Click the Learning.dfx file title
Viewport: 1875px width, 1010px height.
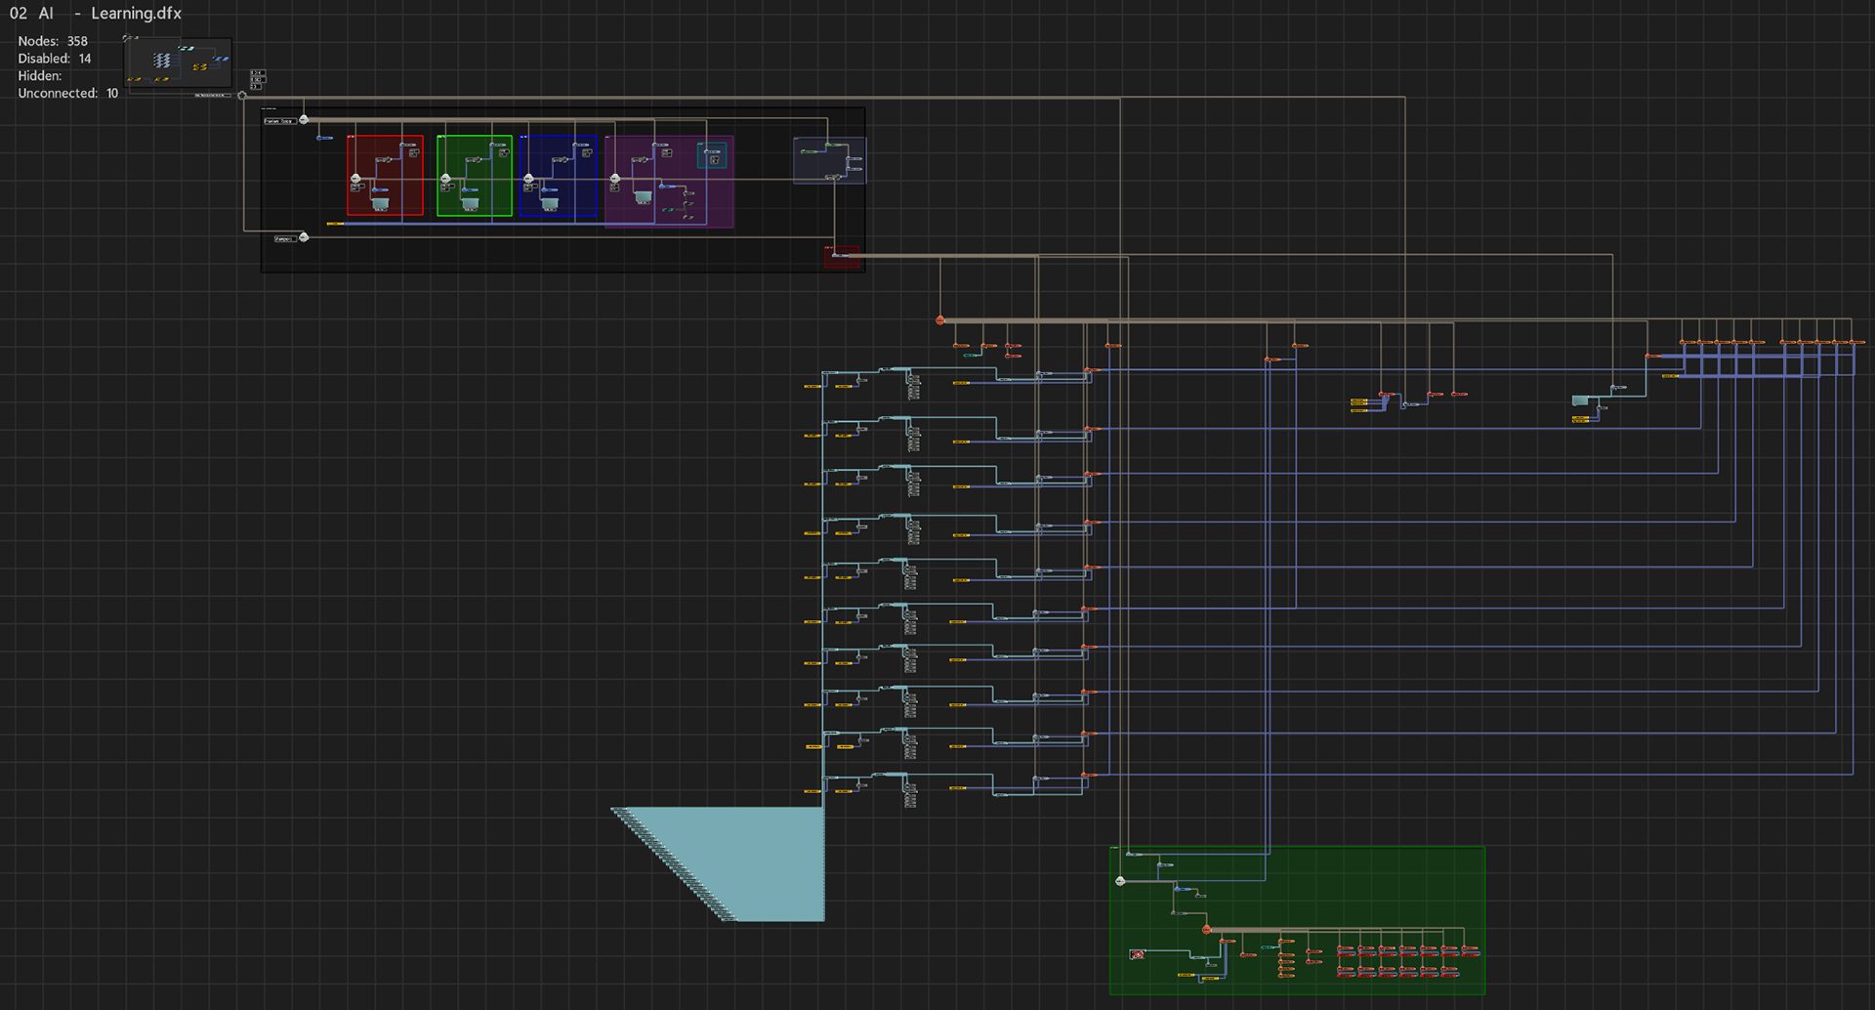(136, 14)
